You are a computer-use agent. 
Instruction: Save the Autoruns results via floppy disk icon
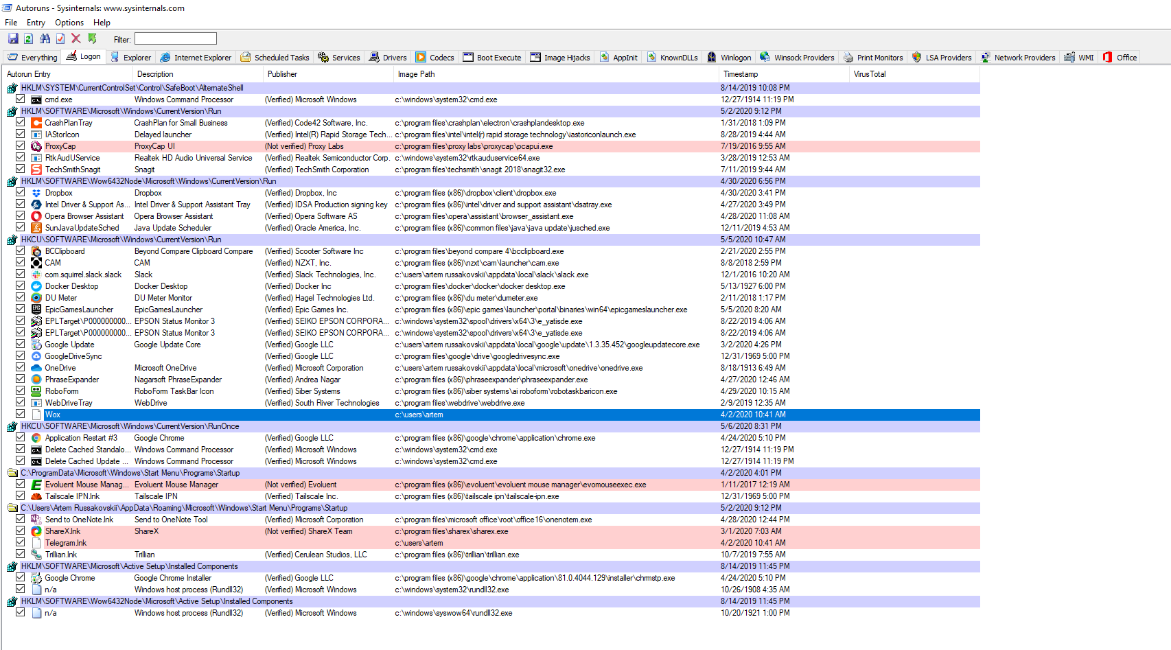click(x=13, y=38)
